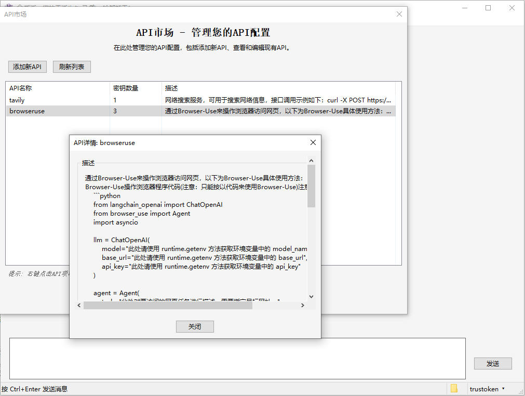Click tavily key count cell showing 1
Screen dimensions: 525x396
(136, 100)
